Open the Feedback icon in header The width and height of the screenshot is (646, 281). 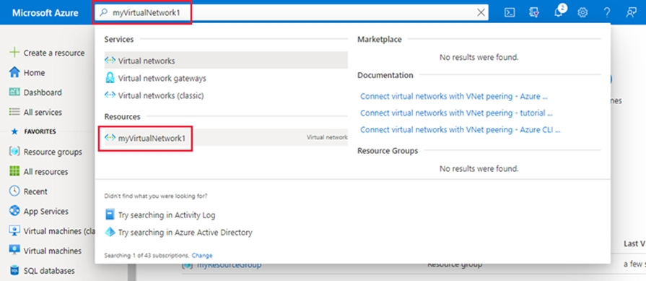[x=631, y=13]
